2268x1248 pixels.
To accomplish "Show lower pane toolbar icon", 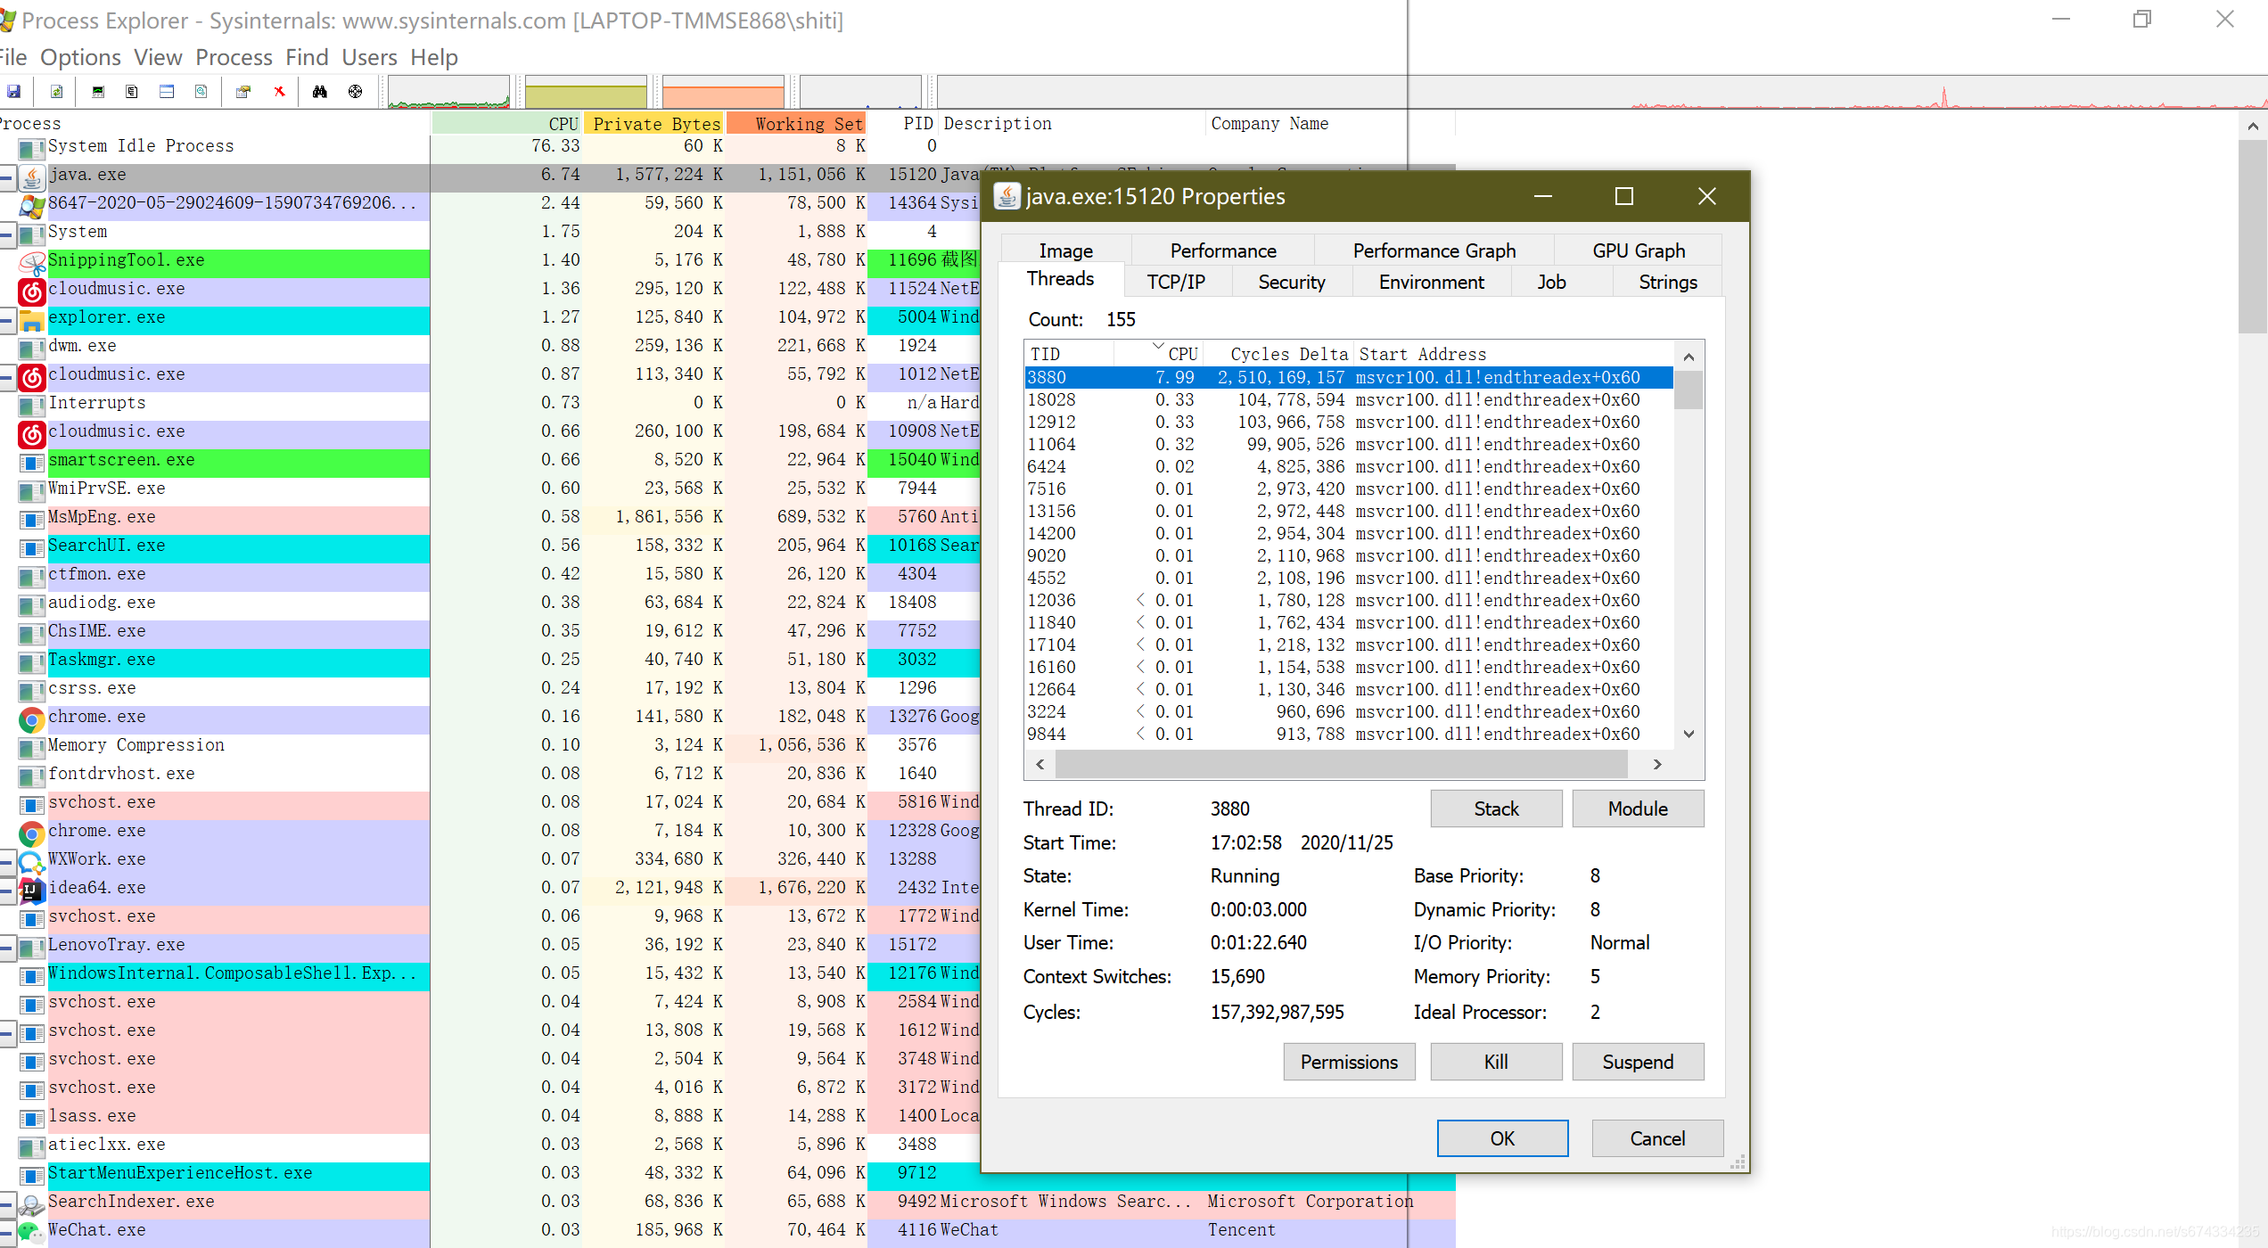I will [167, 92].
